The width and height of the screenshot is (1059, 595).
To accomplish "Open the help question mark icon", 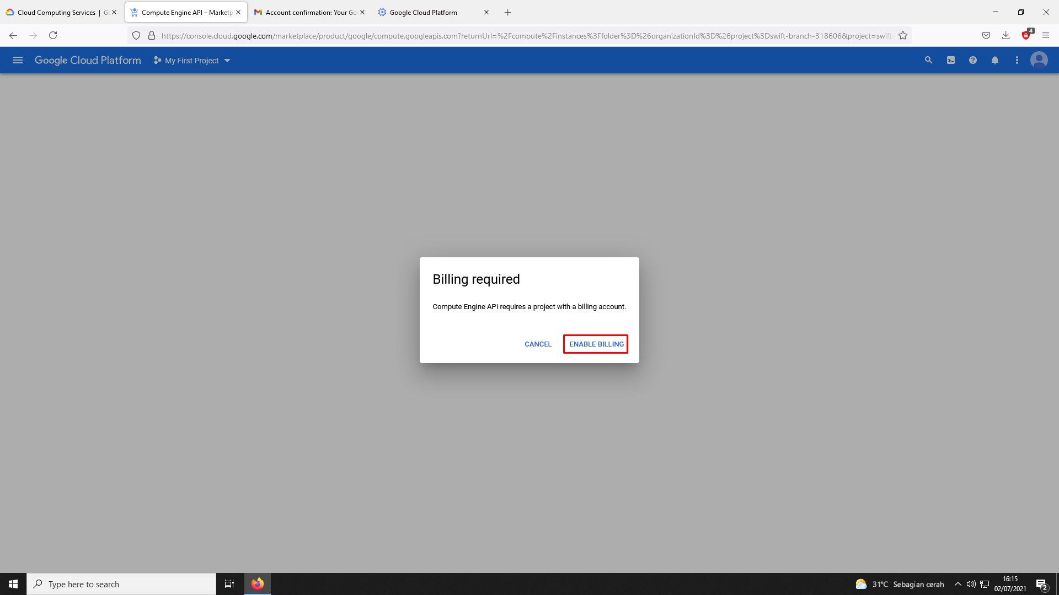I will point(973,61).
